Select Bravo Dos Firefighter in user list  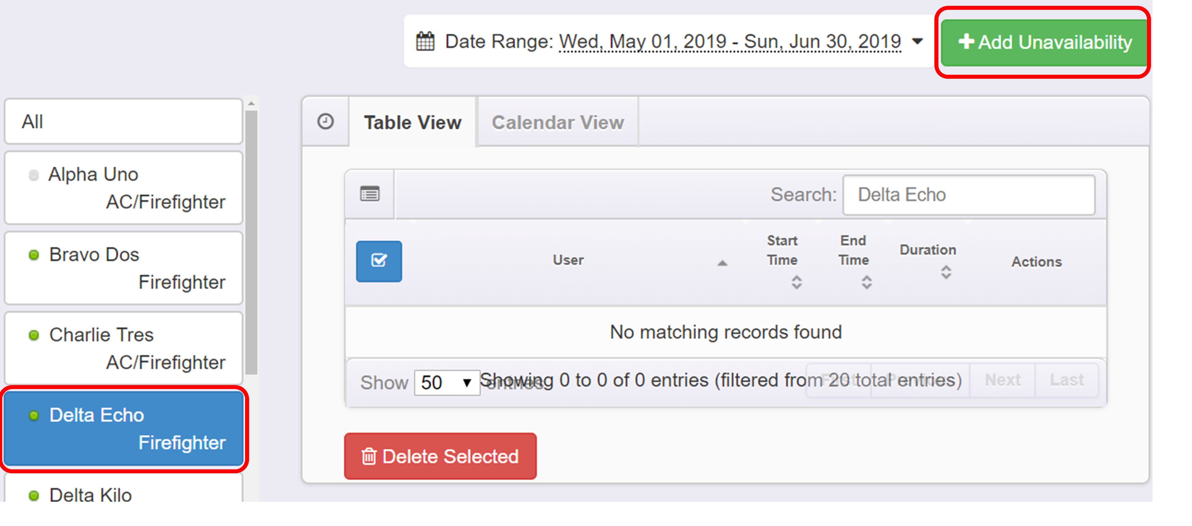(123, 268)
